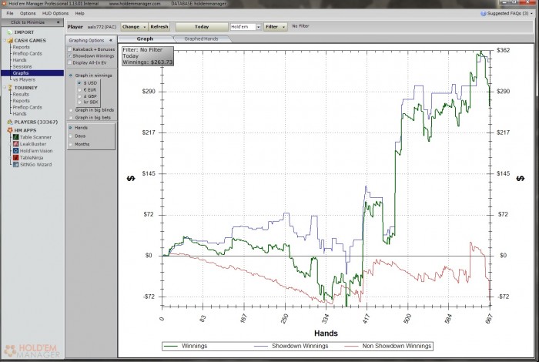This screenshot has width=539, height=362.
Task: Switch to the Graphed Hands tab
Action: coord(202,39)
